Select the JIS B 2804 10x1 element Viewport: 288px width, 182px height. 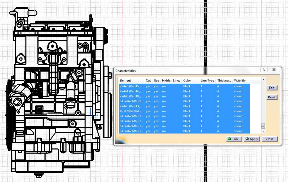(x=131, y=111)
